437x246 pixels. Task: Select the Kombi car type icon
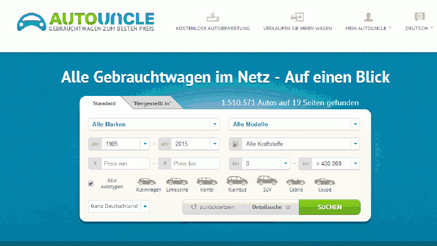tap(207, 182)
